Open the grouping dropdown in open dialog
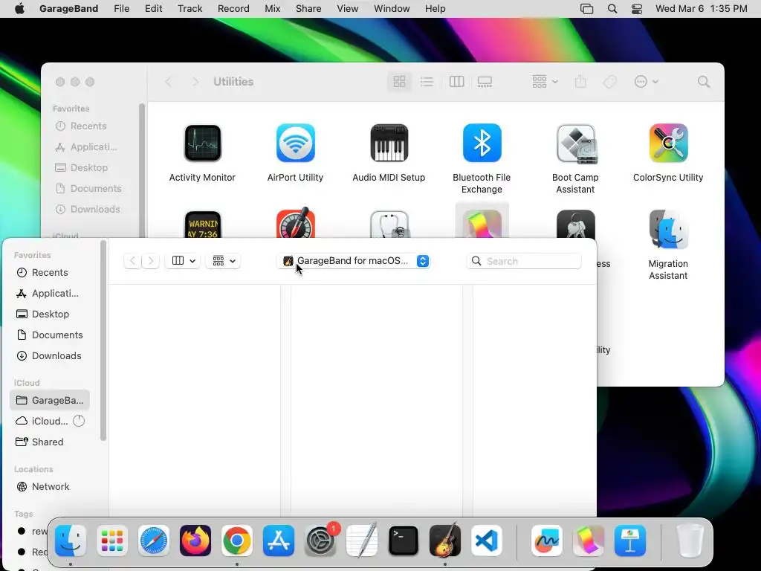Image resolution: width=761 pixels, height=571 pixels. [x=223, y=261]
